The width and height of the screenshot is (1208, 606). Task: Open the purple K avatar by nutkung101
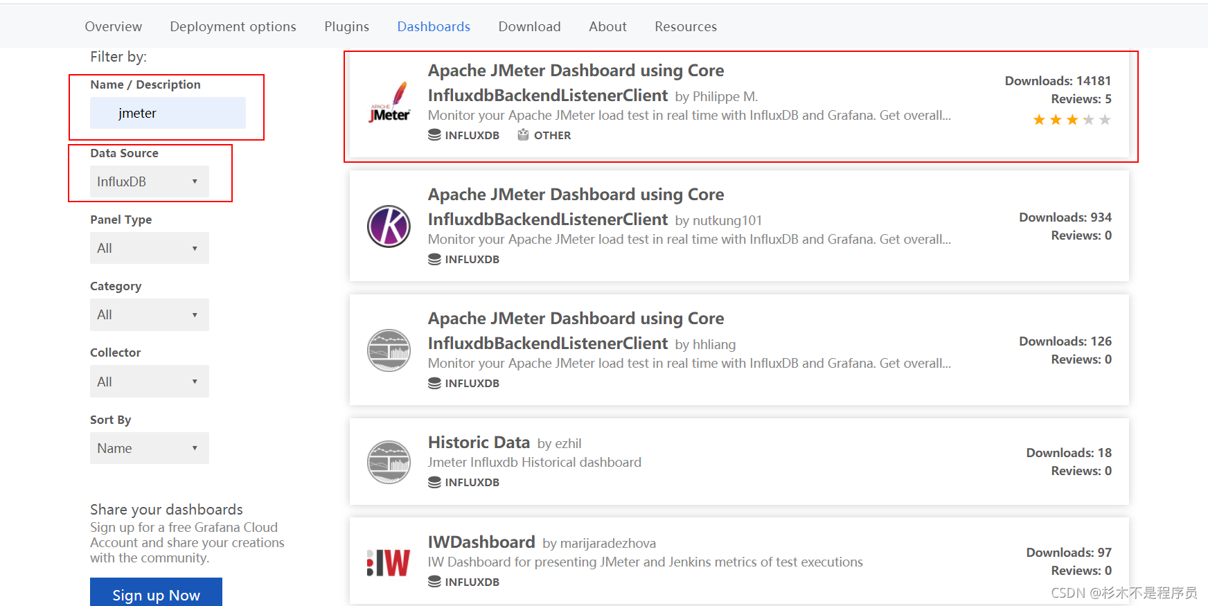[389, 226]
